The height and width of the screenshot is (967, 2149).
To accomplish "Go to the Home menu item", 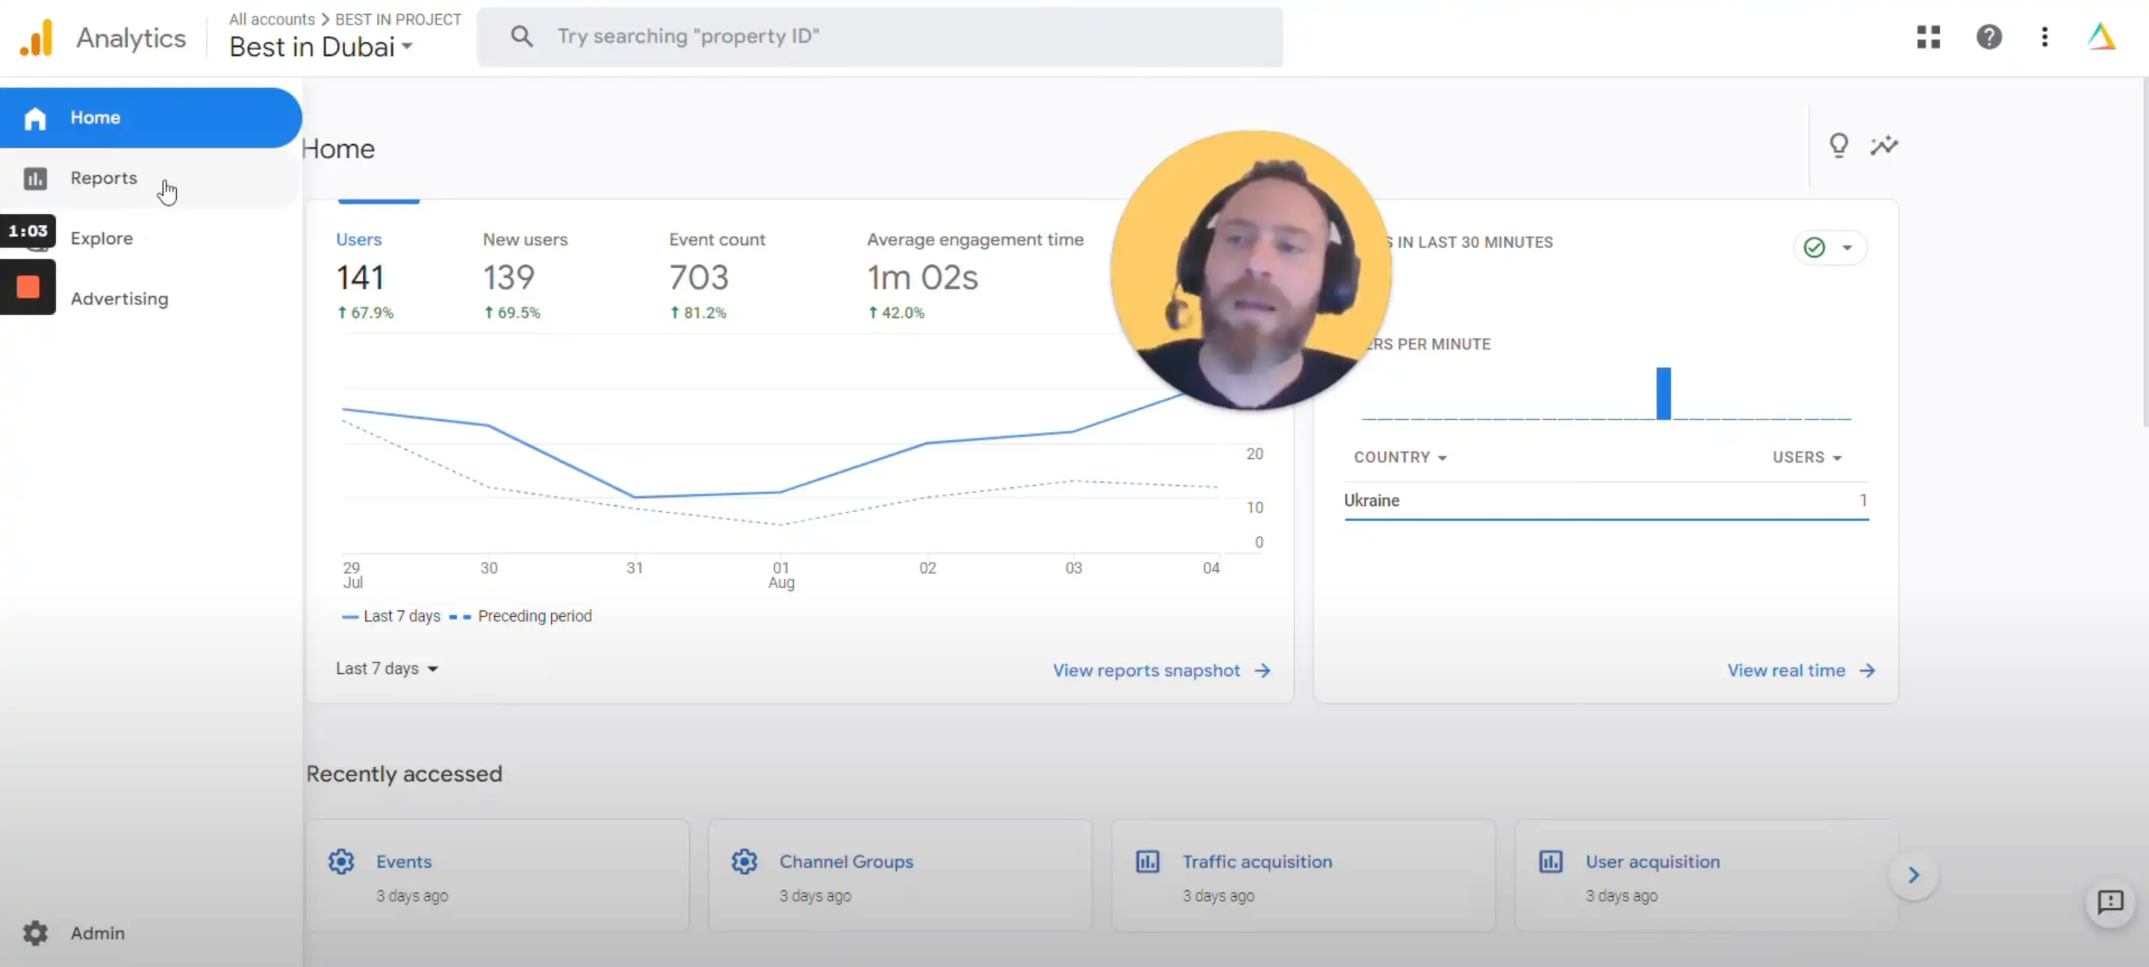I will click(x=151, y=118).
